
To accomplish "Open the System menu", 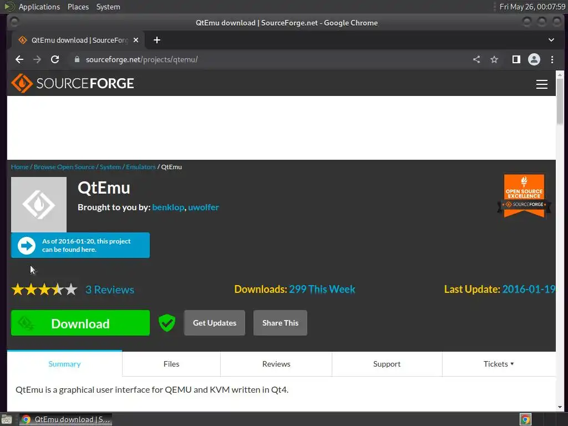I will (108, 7).
